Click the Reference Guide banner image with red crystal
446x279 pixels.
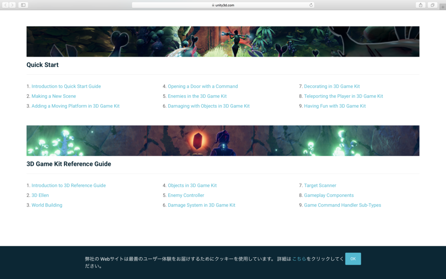[x=223, y=141]
